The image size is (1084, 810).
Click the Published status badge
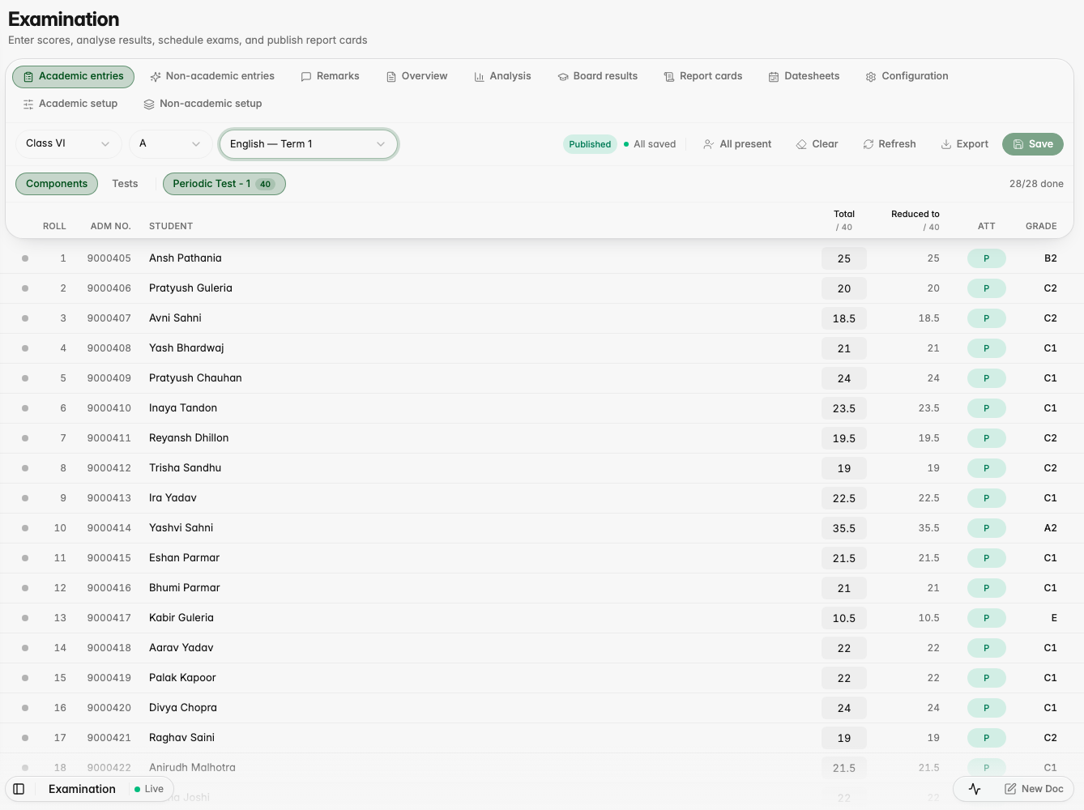pos(590,144)
